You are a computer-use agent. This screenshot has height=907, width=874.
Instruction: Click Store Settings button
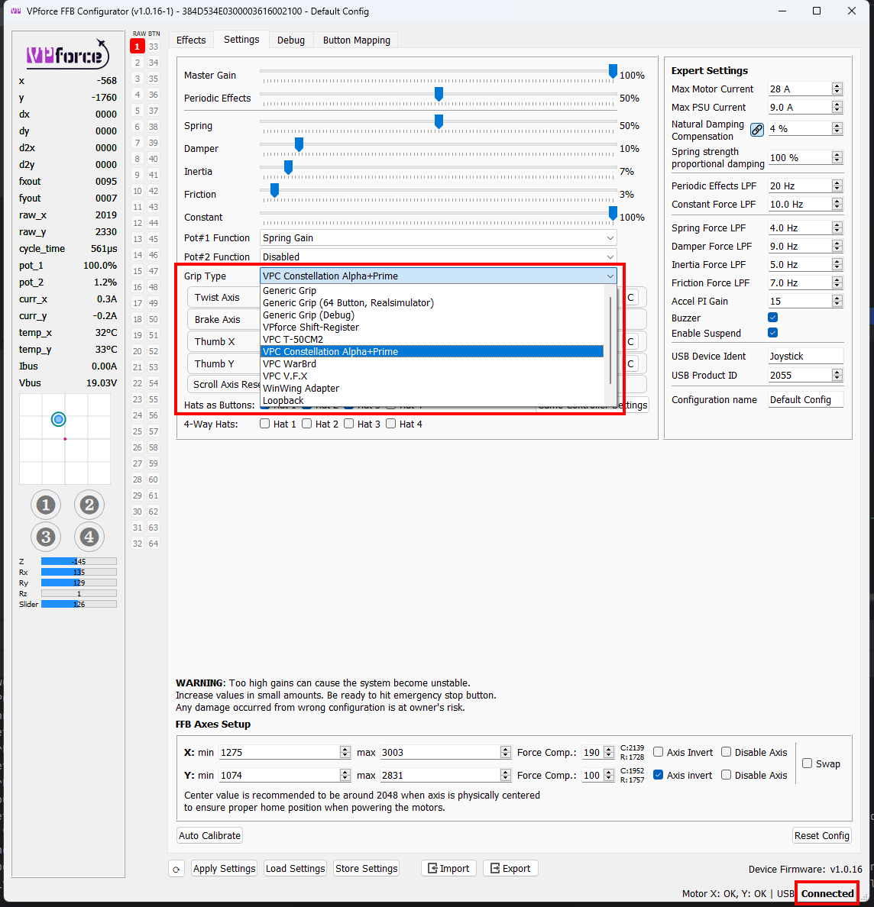pos(367,868)
